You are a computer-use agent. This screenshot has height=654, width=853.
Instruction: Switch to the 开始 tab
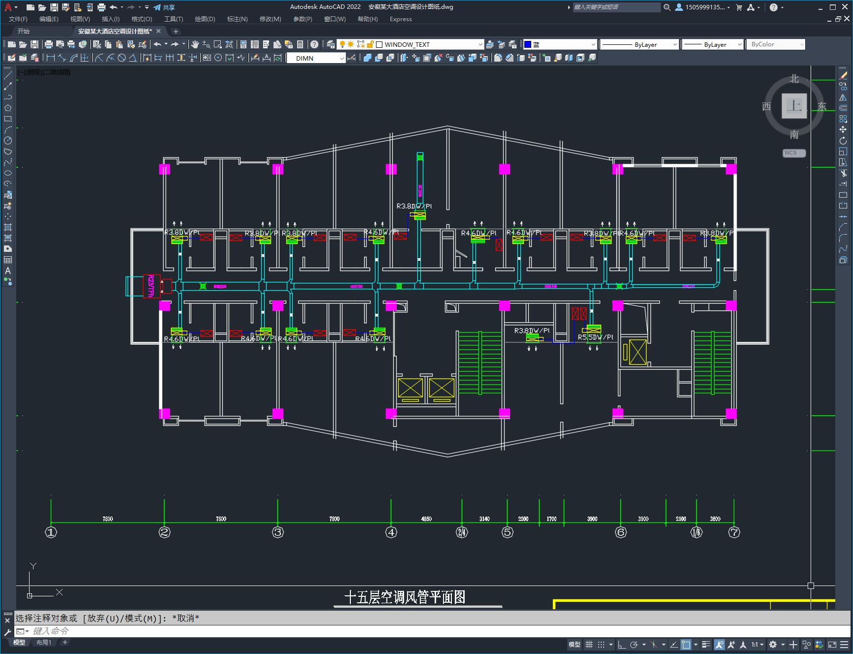point(24,31)
